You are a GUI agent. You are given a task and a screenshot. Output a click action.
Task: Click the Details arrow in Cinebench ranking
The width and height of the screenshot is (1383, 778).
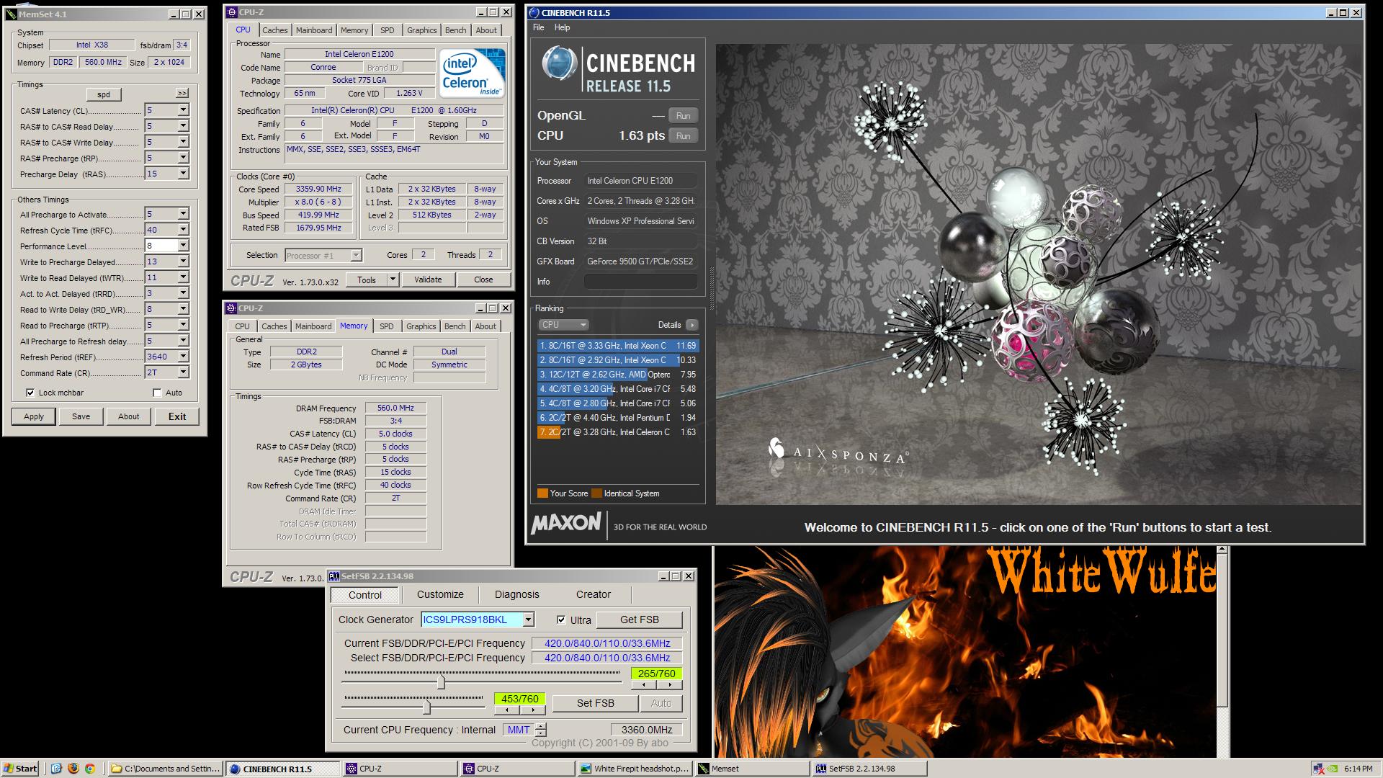[x=691, y=325]
